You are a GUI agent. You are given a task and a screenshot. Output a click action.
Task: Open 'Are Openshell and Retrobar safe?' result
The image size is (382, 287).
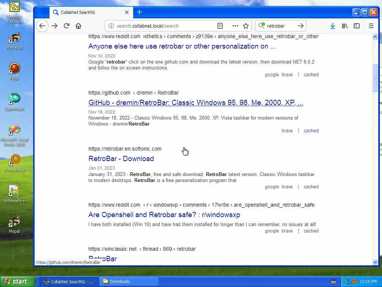[x=164, y=215]
